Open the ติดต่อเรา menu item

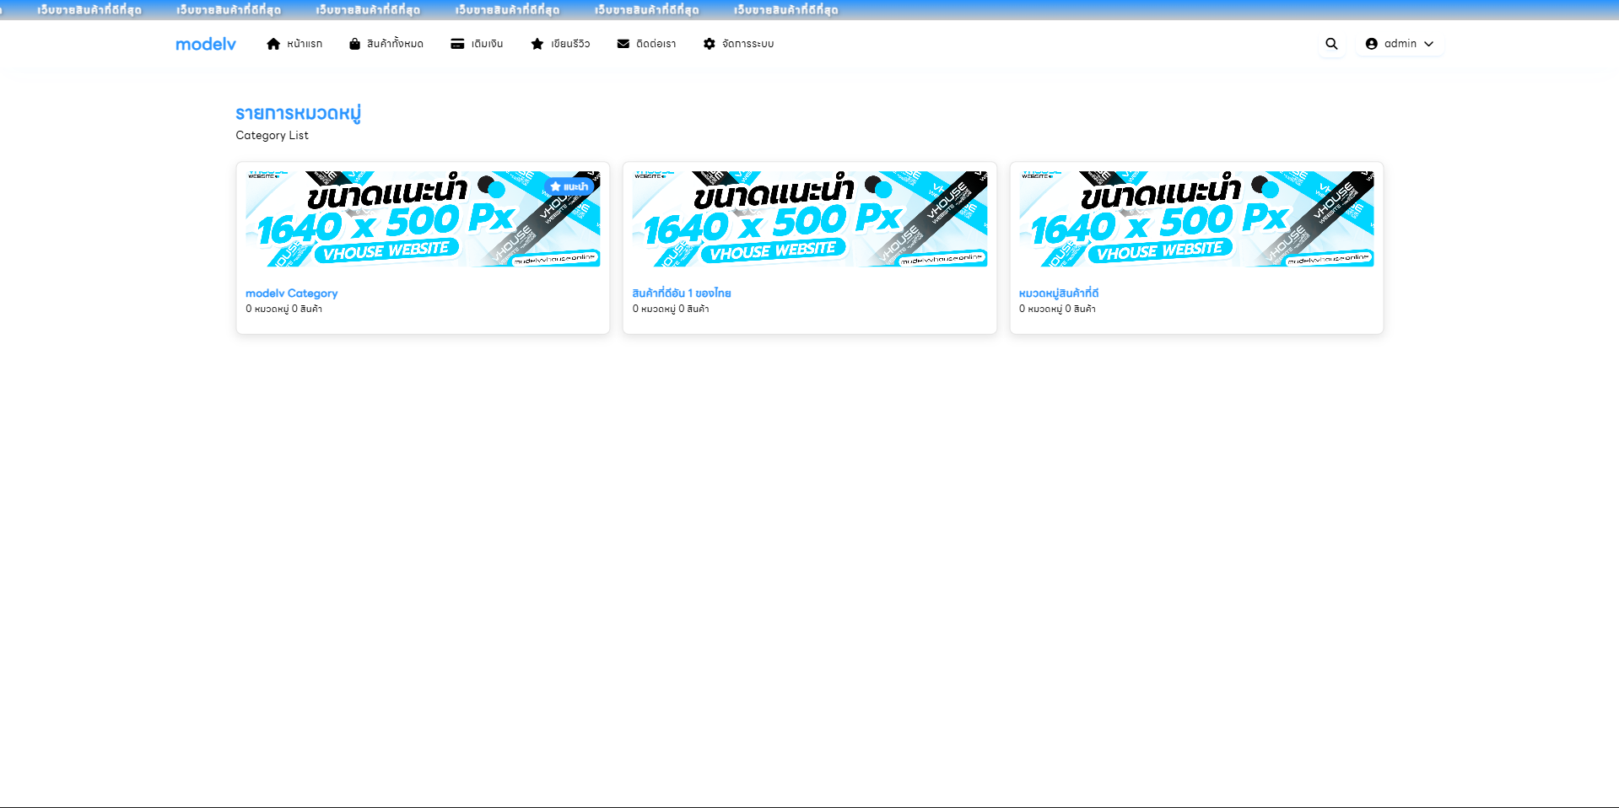pos(656,44)
